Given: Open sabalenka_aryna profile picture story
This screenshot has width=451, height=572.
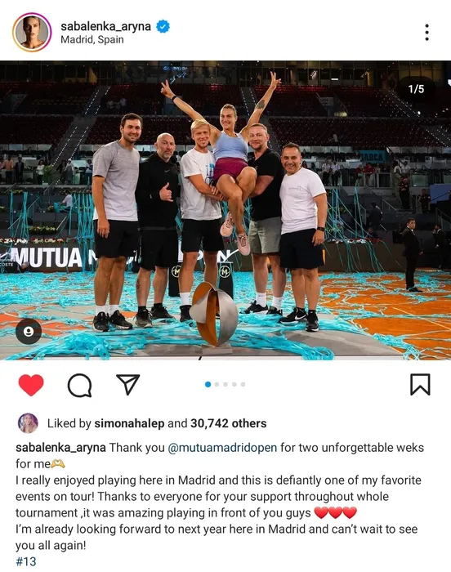Looking at the screenshot, I should [x=32, y=33].
